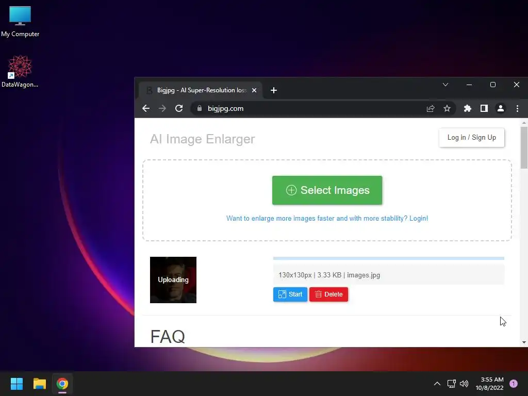
Task: Click Log in / Sign Up button
Action: pyautogui.click(x=472, y=137)
